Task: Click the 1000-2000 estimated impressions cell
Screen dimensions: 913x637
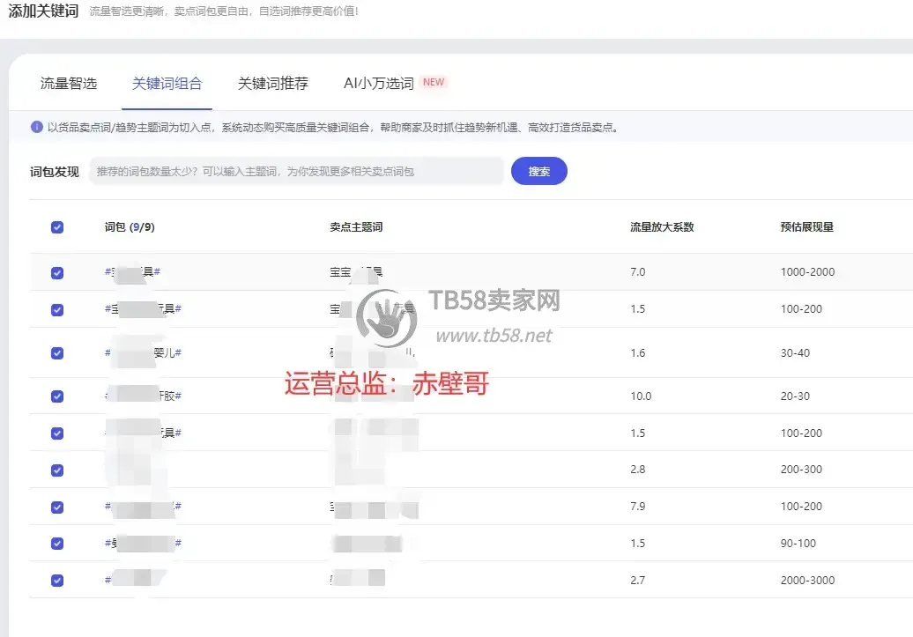Action: [x=807, y=272]
